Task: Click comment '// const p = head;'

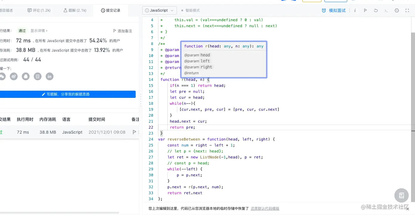Action: (x=189, y=163)
